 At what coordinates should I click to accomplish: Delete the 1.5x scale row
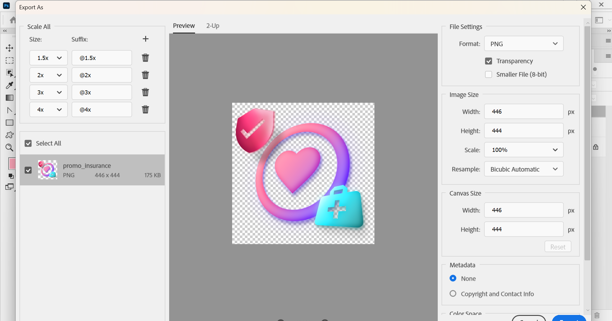(145, 58)
